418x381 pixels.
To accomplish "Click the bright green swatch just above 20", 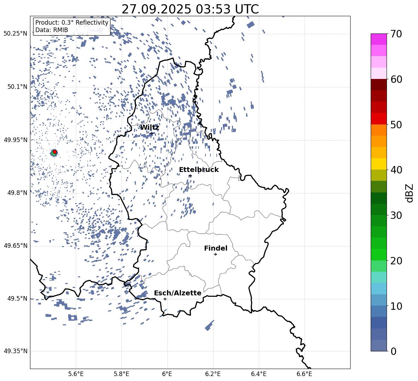I will click(x=378, y=254).
